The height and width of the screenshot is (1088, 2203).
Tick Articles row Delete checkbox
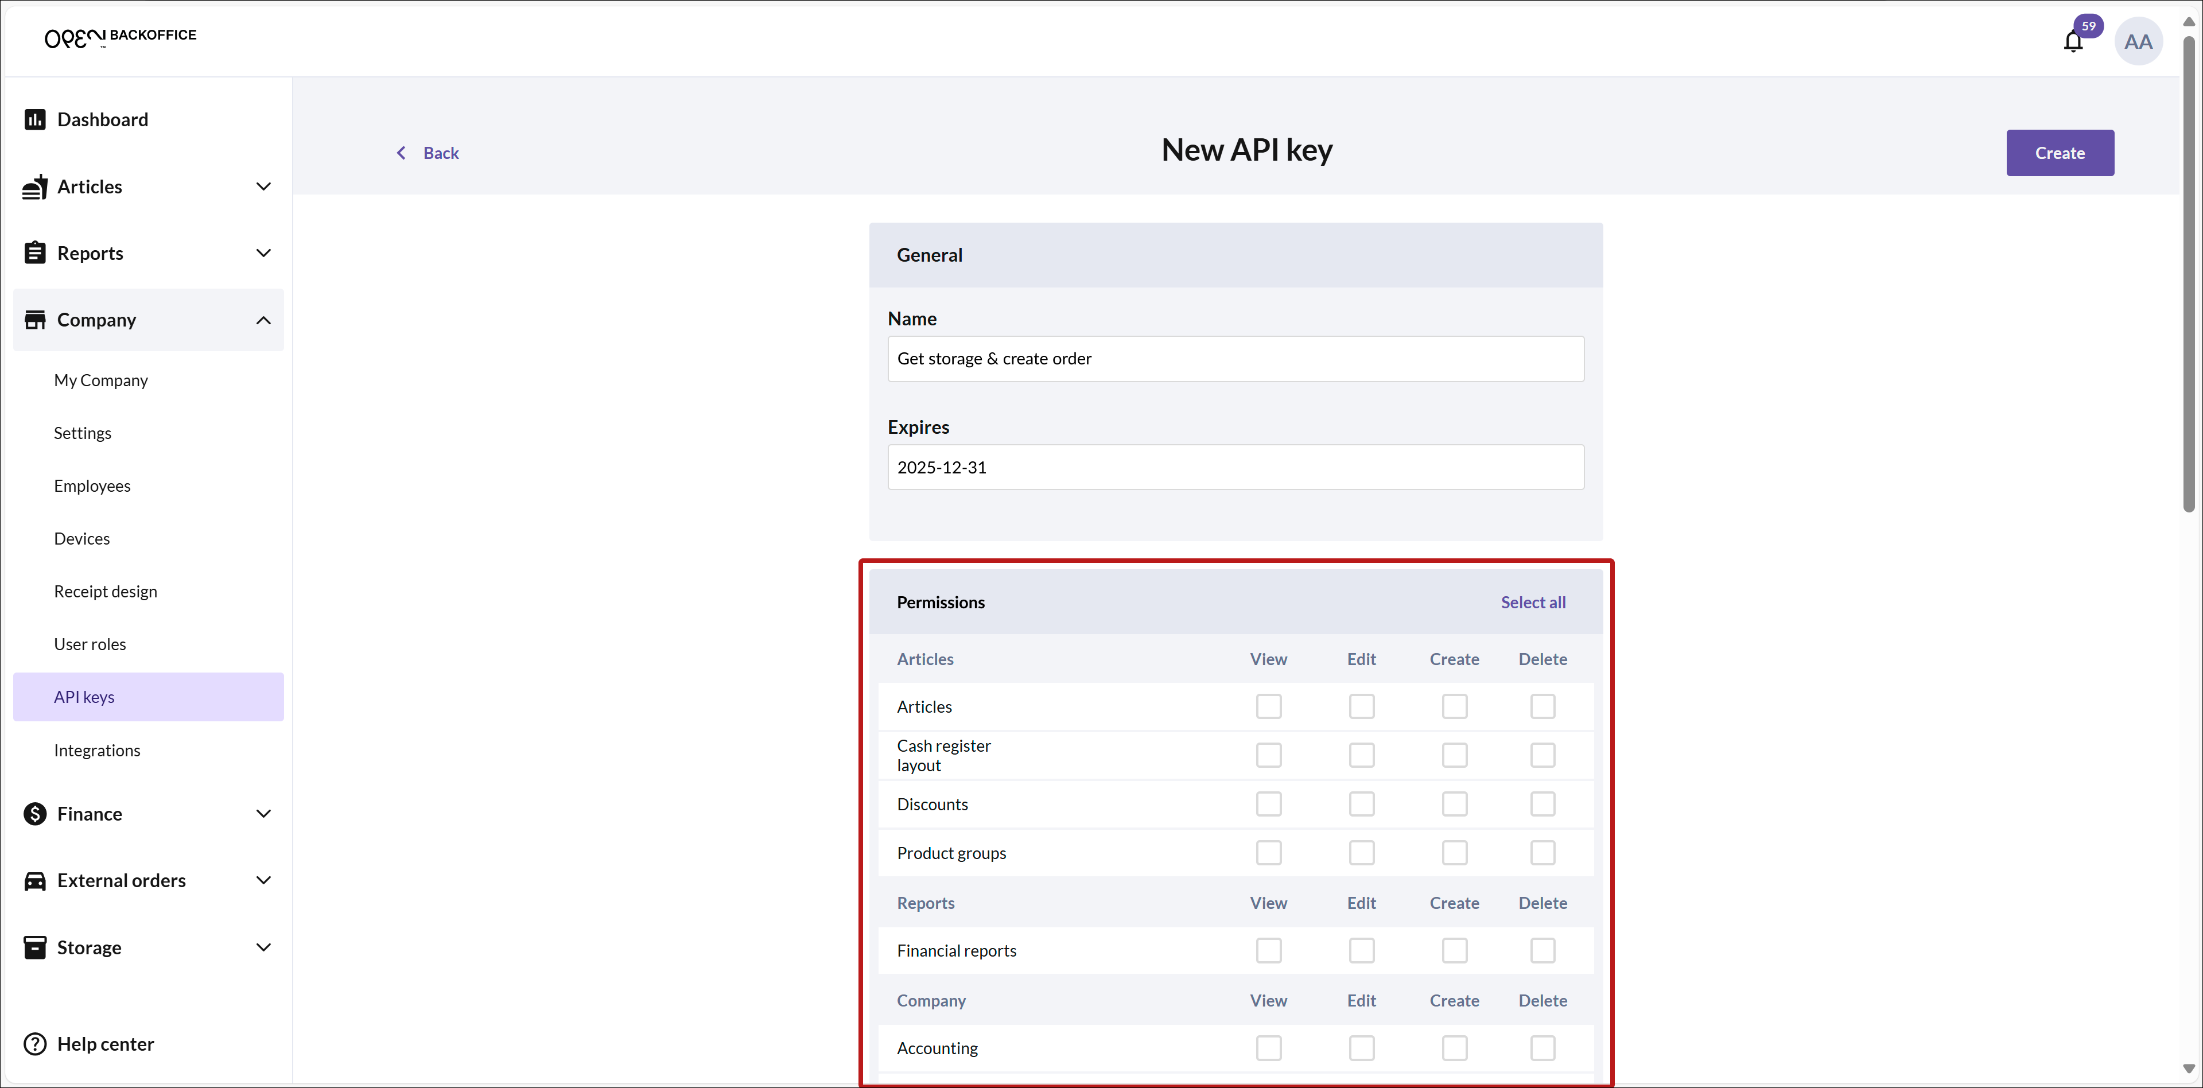(1543, 706)
